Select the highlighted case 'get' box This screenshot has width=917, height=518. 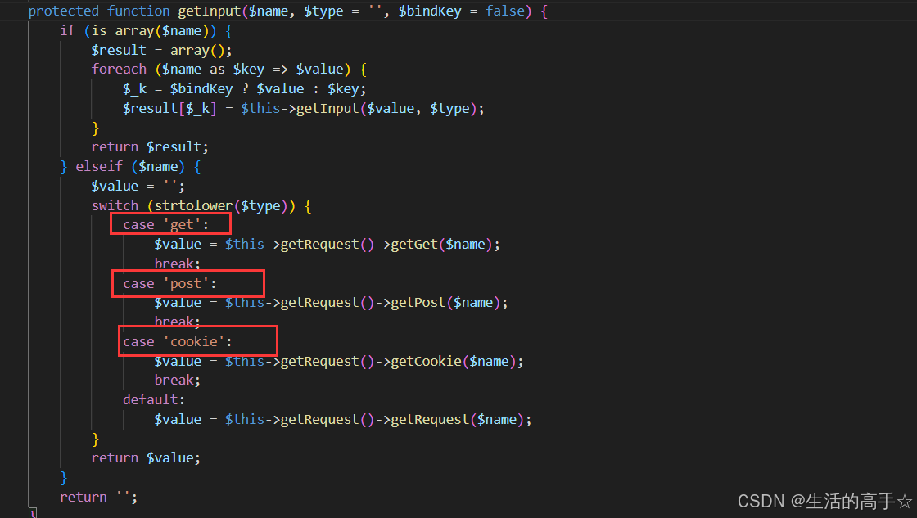pos(169,223)
